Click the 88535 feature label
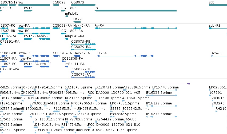Viewport: 227px width, 134px height. click(x=116, y=109)
